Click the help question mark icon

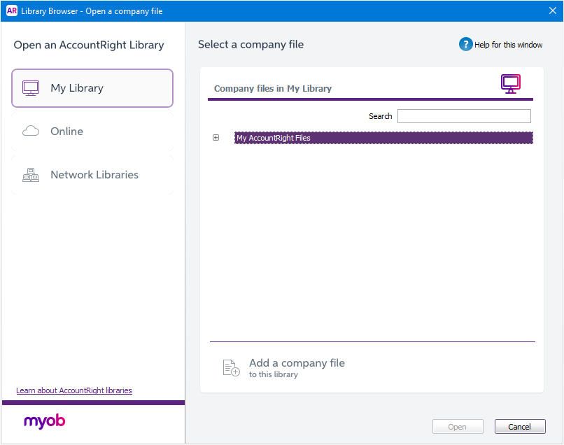click(x=465, y=44)
